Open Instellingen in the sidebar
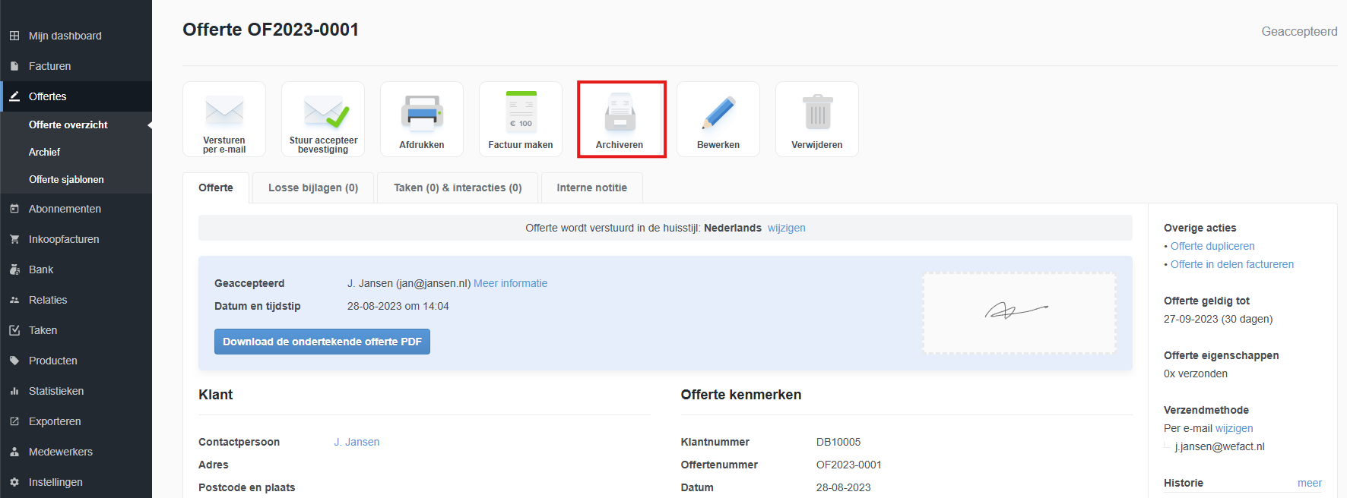This screenshot has width=1347, height=498. pyautogui.click(x=55, y=482)
